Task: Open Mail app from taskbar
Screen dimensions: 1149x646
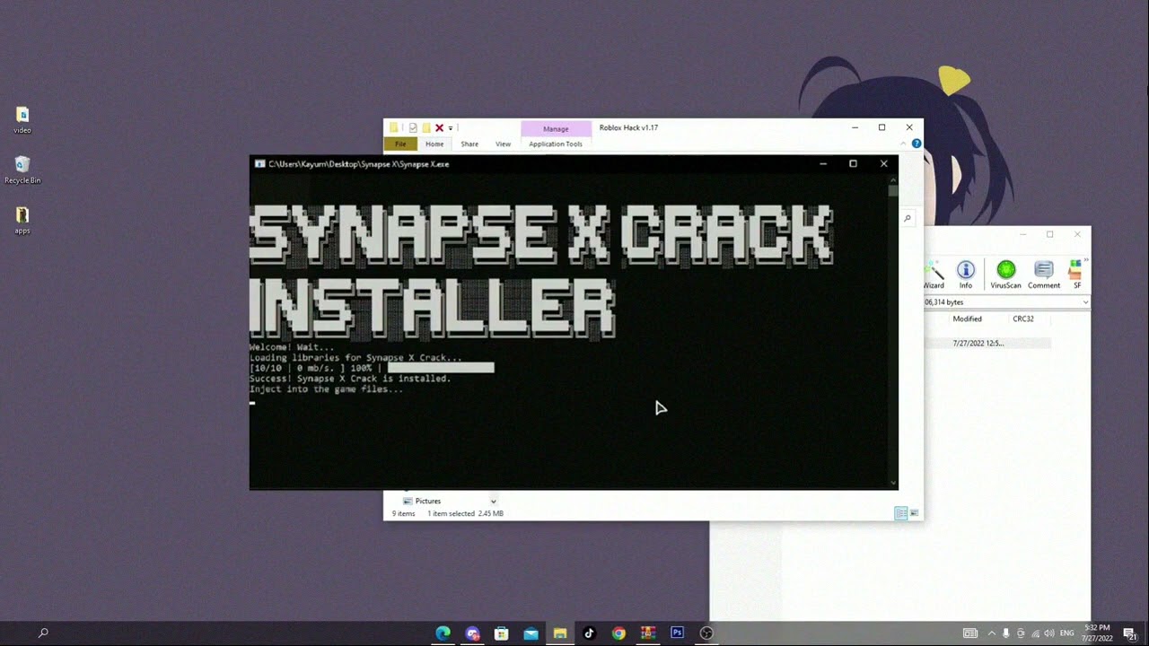Action: 531,633
